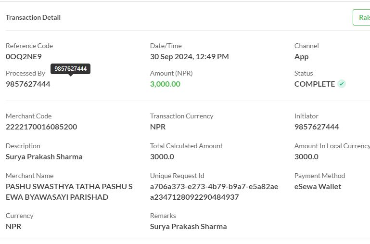Click the Transaction Detail heading
The image size is (370, 244).
[x=33, y=17]
